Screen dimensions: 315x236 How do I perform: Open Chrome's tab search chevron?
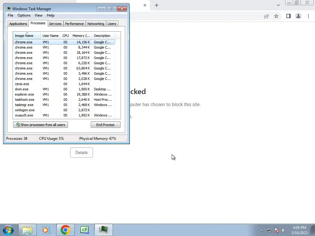coord(278,6)
